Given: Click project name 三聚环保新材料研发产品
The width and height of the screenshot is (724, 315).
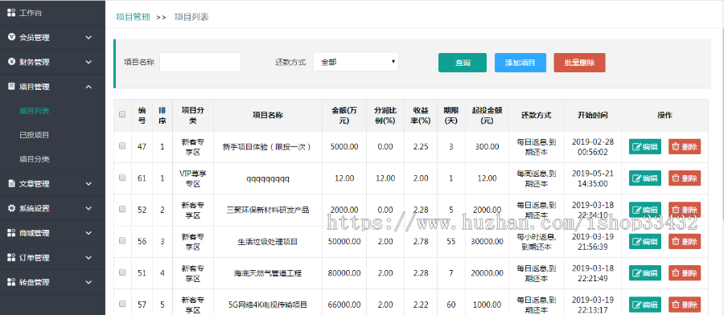Looking at the screenshot, I should click(x=268, y=210).
